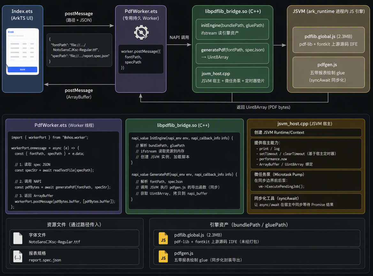Click the report.spec.json file name row
The height and width of the screenshot is (276, 373).
pyautogui.click(x=45, y=260)
